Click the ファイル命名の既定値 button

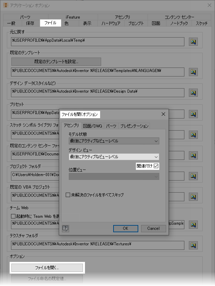point(47,279)
